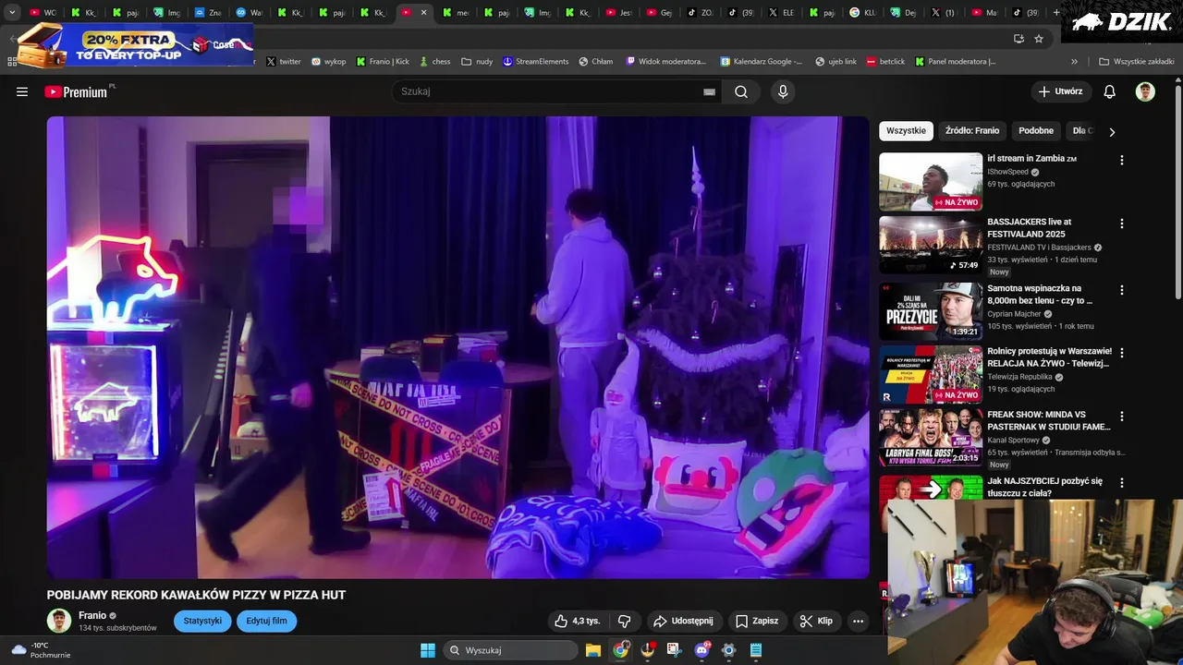This screenshot has height=665, width=1183.
Task: Click the Udostępnij share button
Action: tap(683, 621)
